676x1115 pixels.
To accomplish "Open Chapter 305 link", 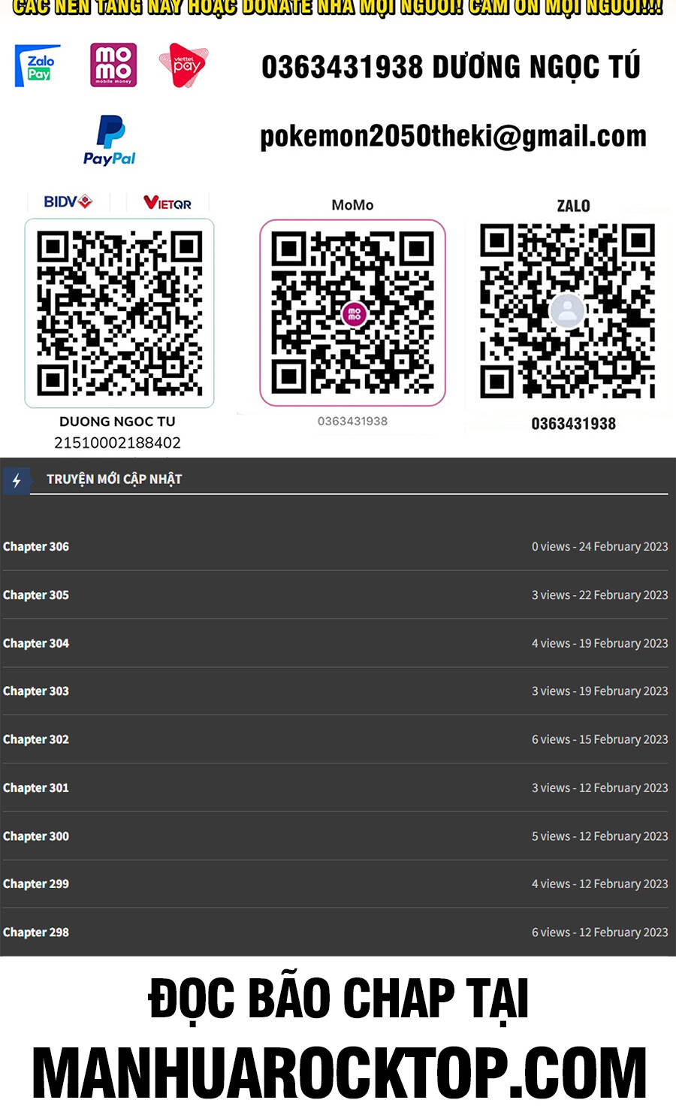I will tap(36, 595).
